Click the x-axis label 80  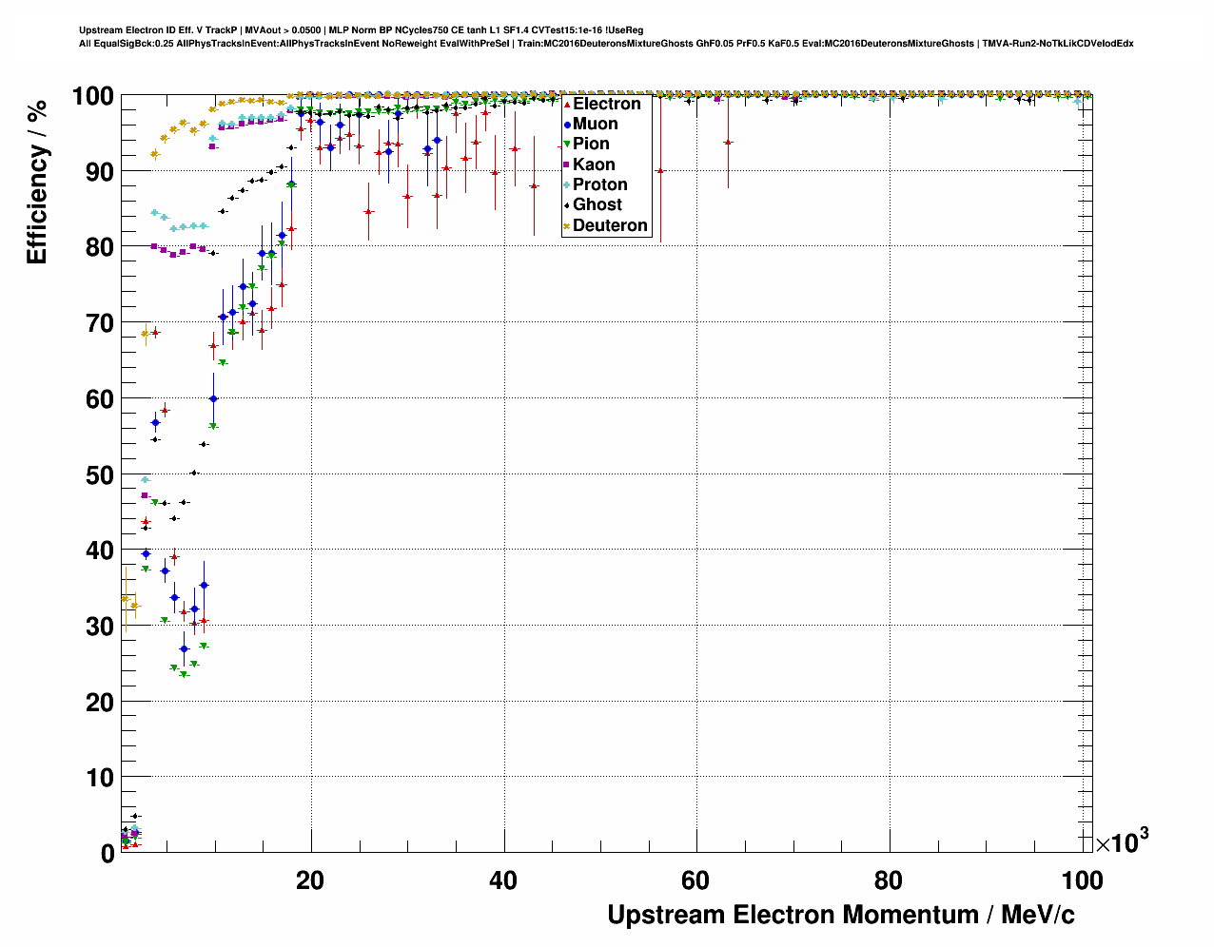[x=889, y=880]
